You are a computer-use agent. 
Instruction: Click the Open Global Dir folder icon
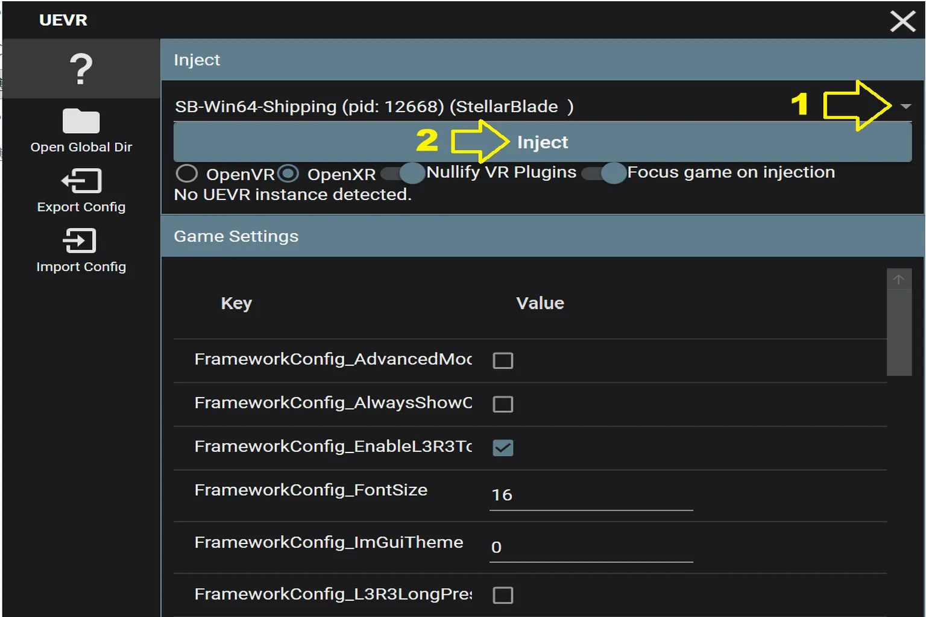pos(81,121)
